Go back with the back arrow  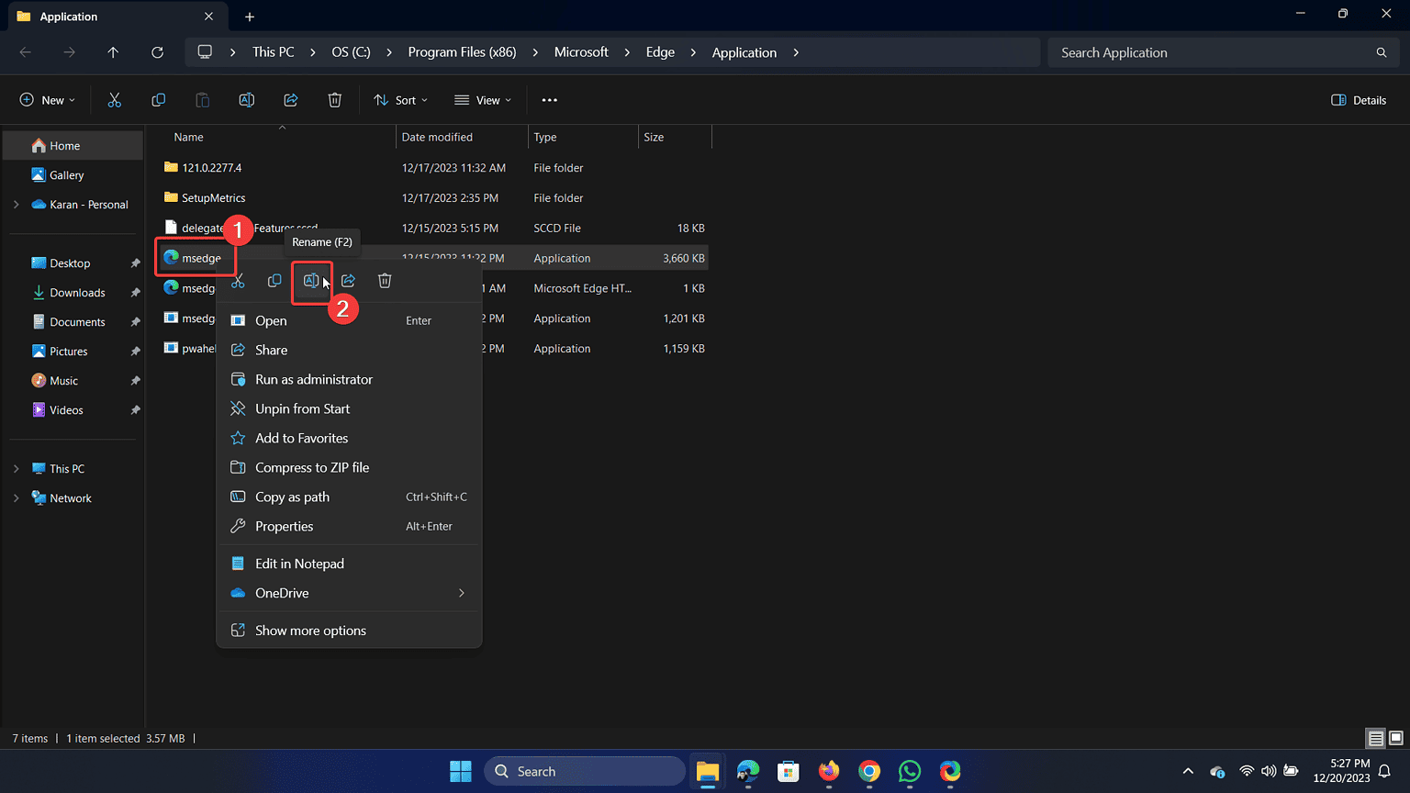click(26, 52)
